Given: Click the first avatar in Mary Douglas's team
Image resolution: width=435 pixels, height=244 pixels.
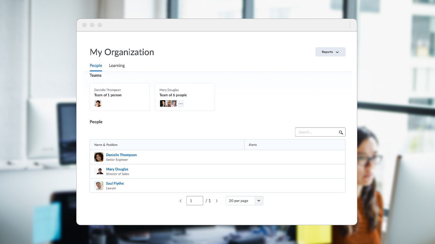Looking at the screenshot, I should click(163, 104).
